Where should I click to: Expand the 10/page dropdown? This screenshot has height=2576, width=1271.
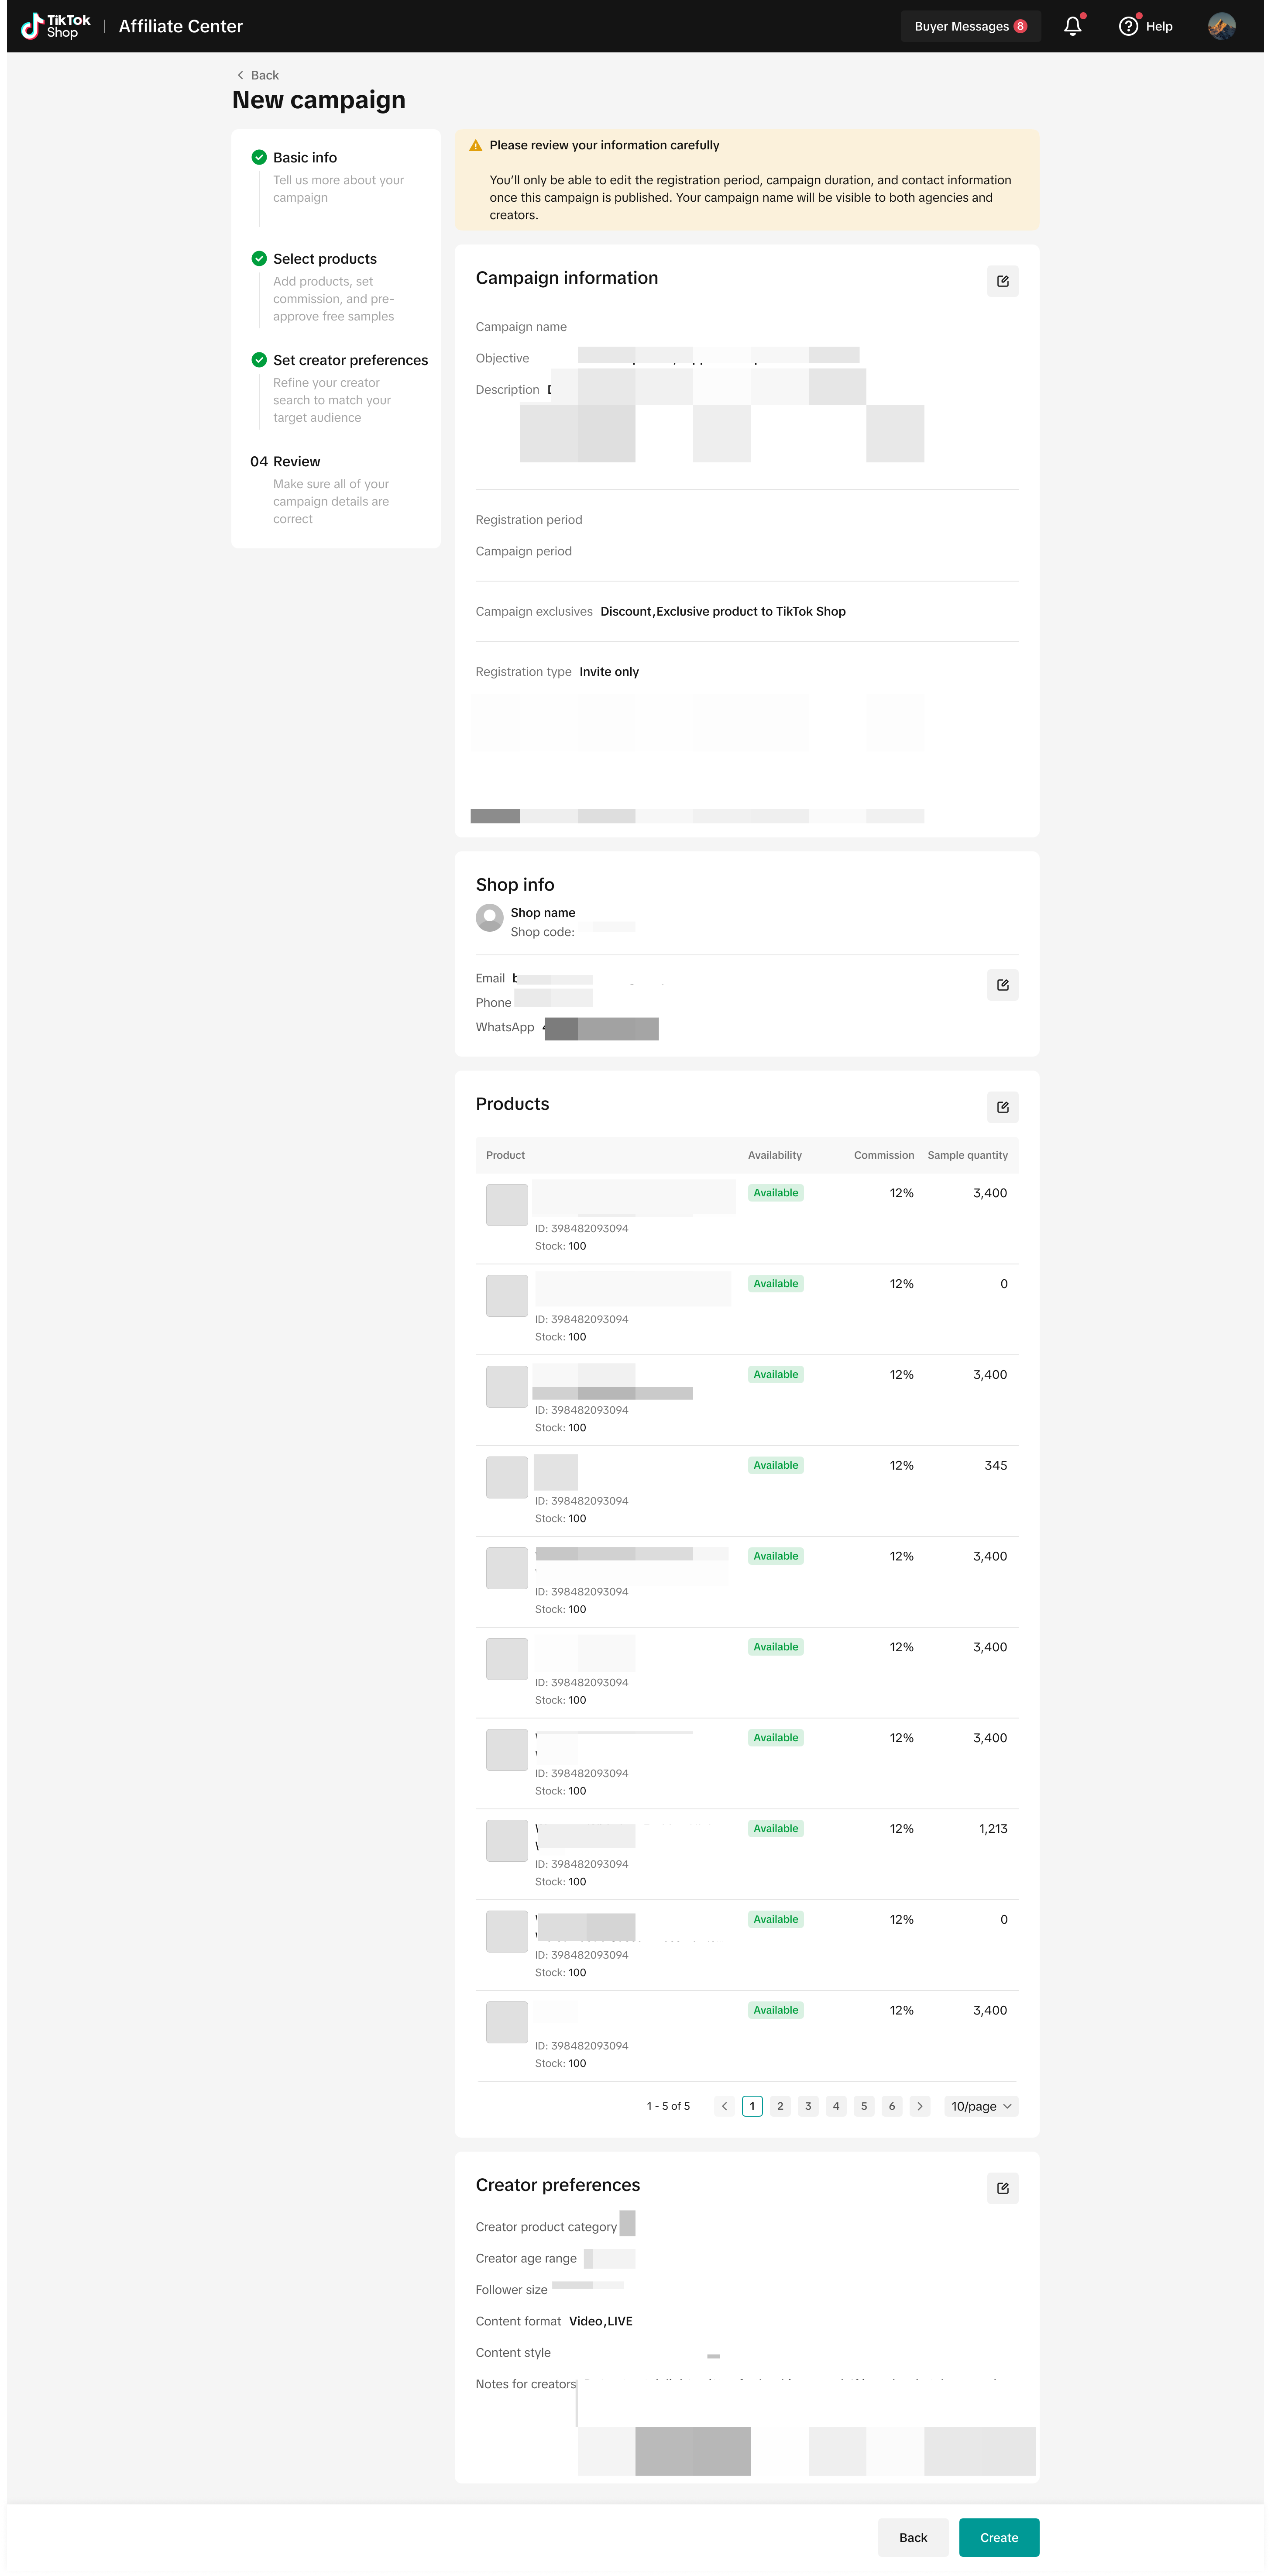coord(981,2106)
